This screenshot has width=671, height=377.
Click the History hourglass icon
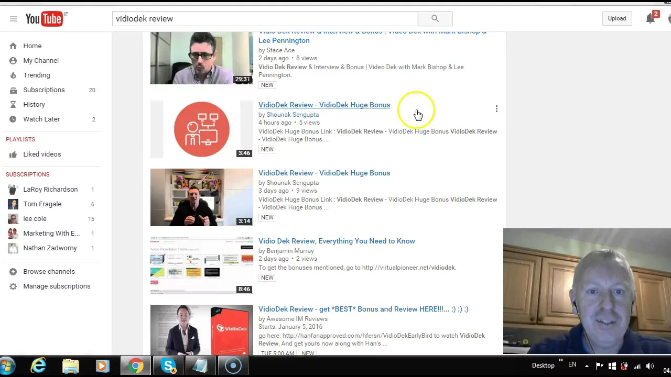pyautogui.click(x=13, y=105)
